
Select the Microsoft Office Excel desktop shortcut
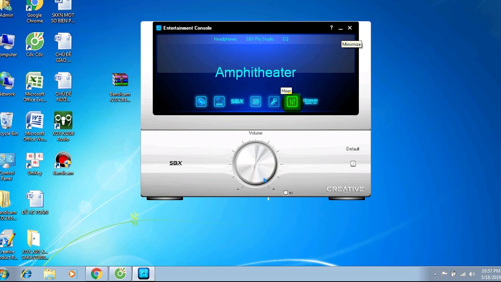(x=34, y=88)
